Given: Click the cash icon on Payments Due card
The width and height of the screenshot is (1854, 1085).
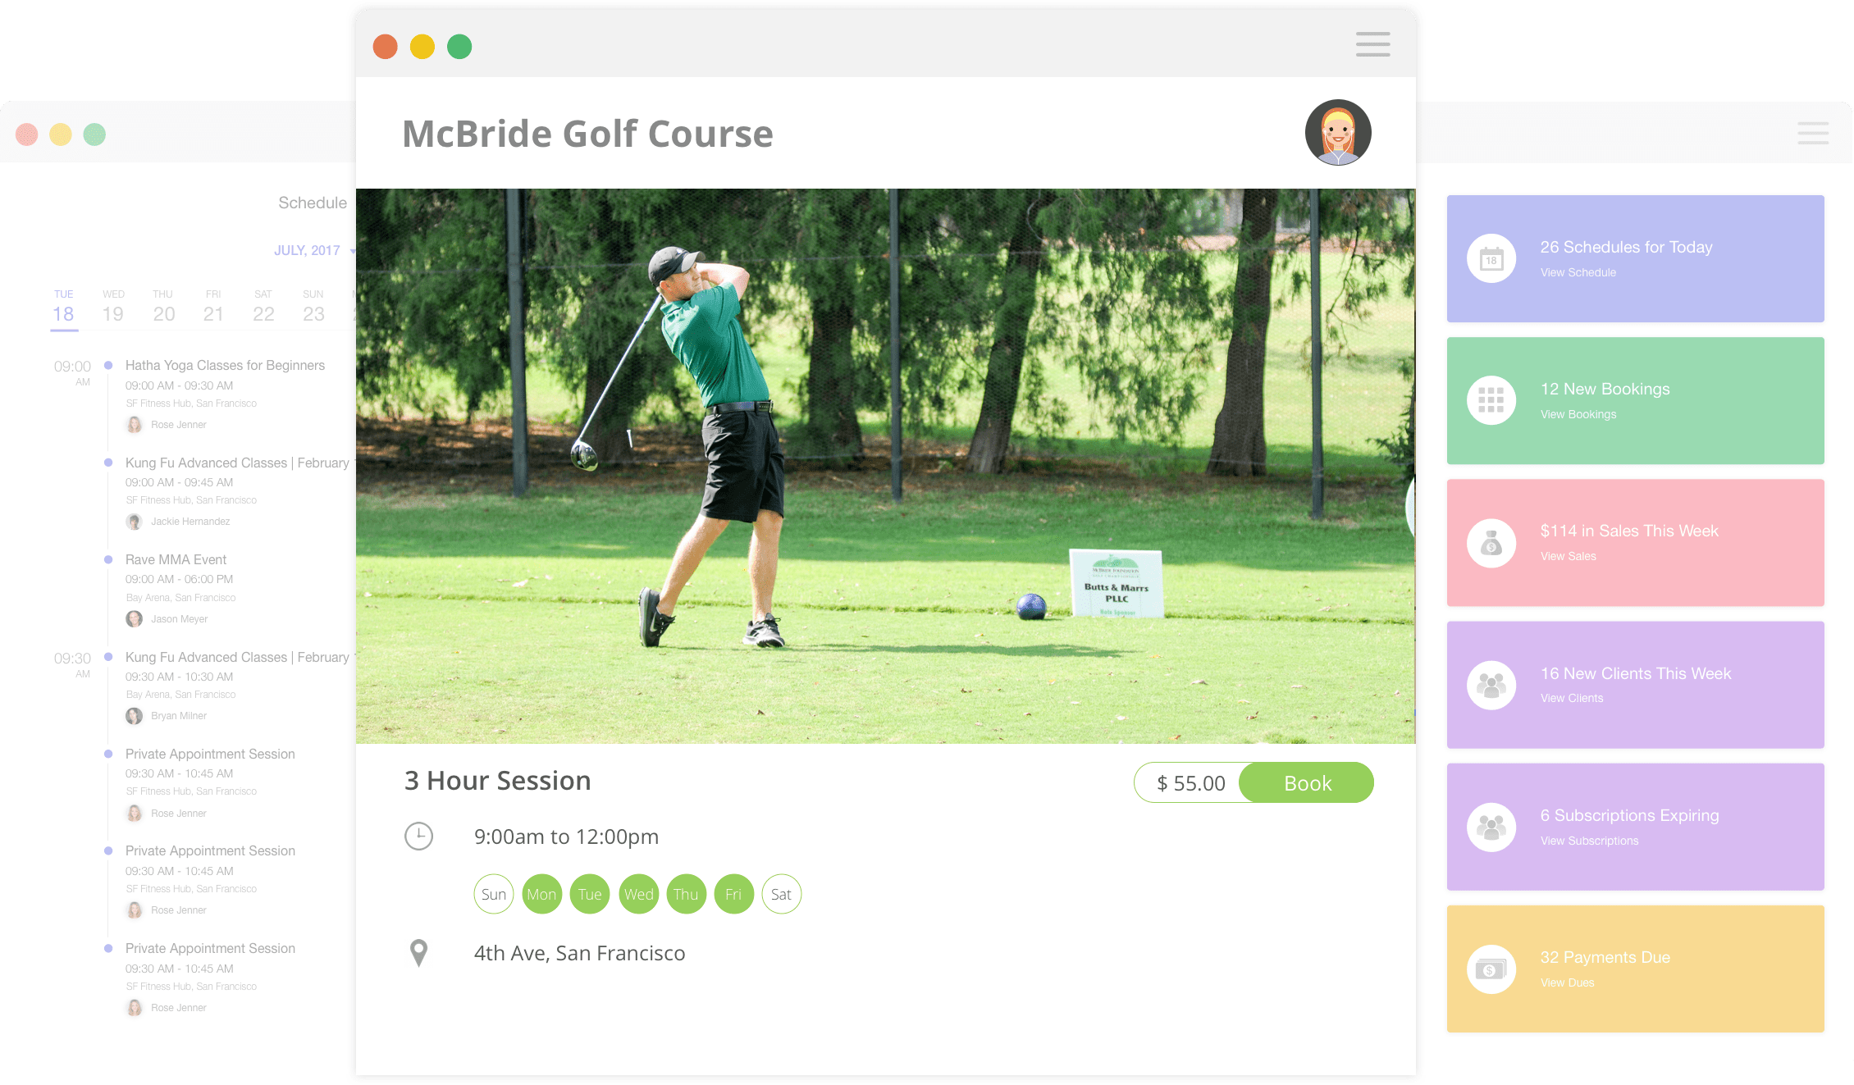Looking at the screenshot, I should tap(1491, 969).
